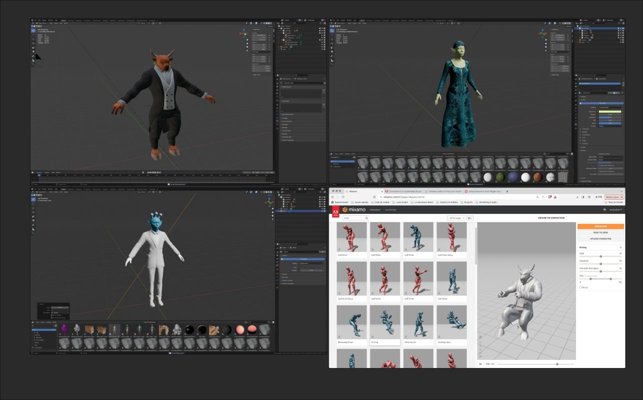
Task: Select the Measure tool in bull Blender window
Action: pos(34,60)
